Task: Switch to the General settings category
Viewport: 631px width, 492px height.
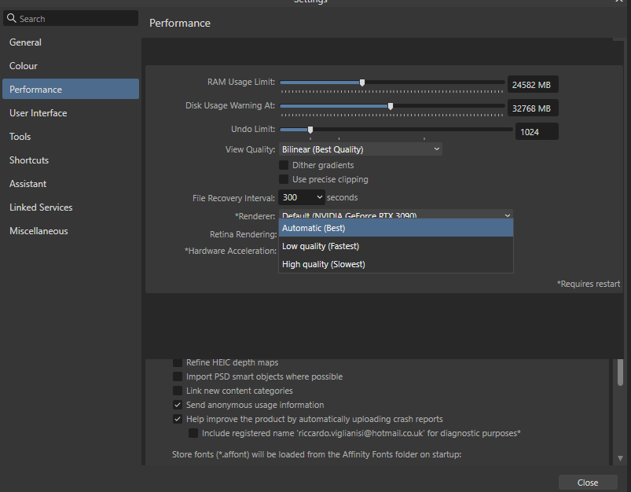Action: [x=25, y=42]
